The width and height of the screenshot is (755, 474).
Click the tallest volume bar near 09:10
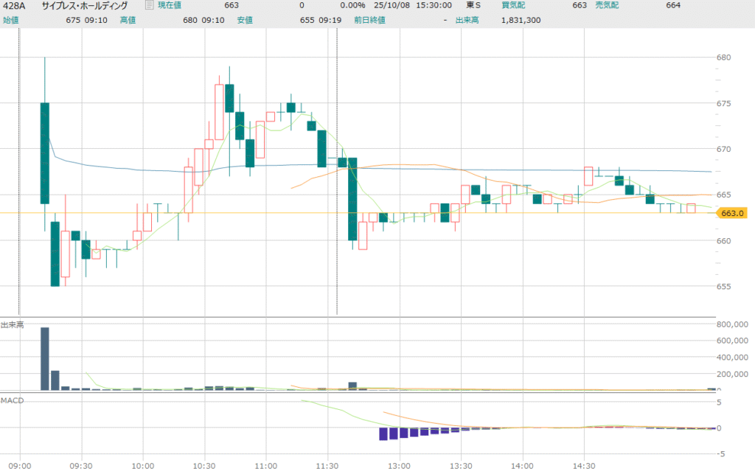(44, 358)
